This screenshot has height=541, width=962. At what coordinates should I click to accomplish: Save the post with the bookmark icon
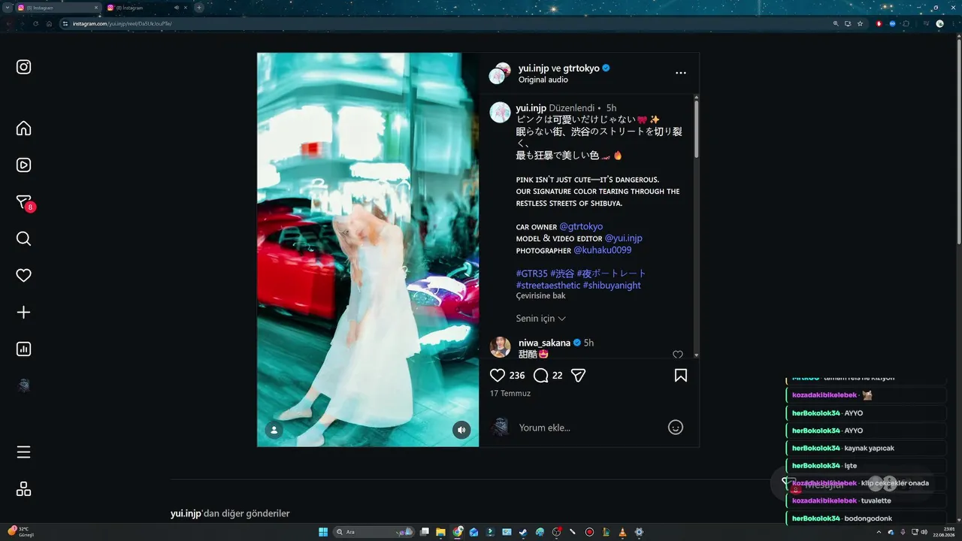pyautogui.click(x=681, y=375)
